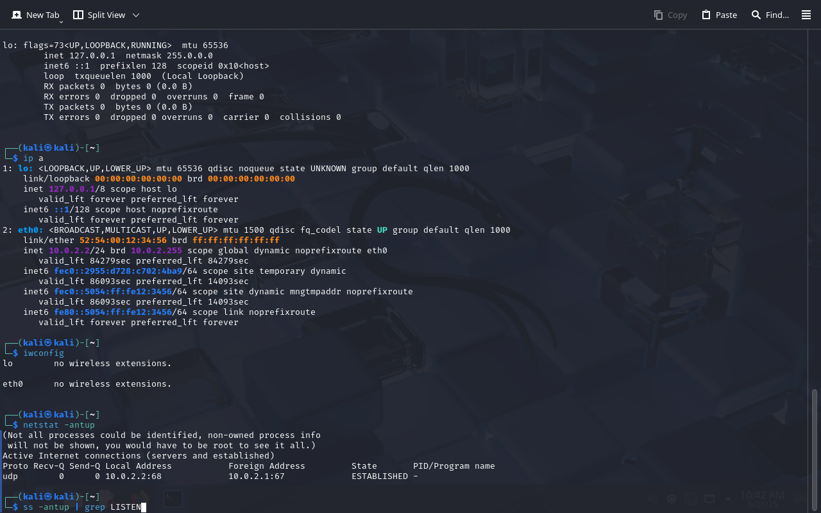Click foreign address 10.0.2.1:67
Screen dimensions: 821x513
pos(257,476)
